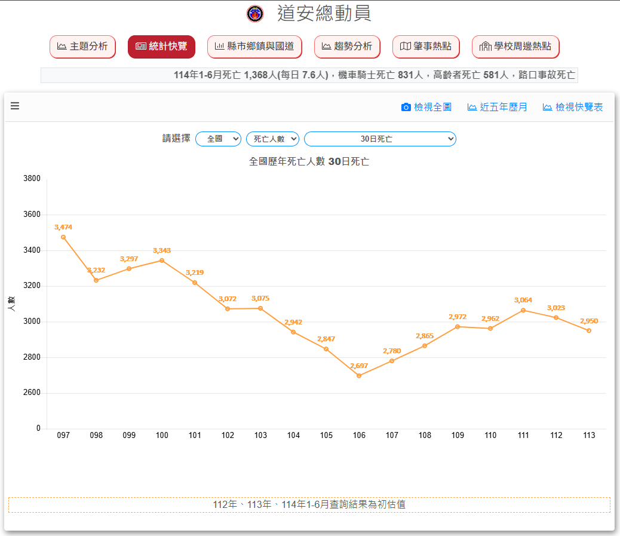This screenshot has height=536, width=620.
Task: Expand the 30日死亡 type dropdown
Action: pos(380,139)
